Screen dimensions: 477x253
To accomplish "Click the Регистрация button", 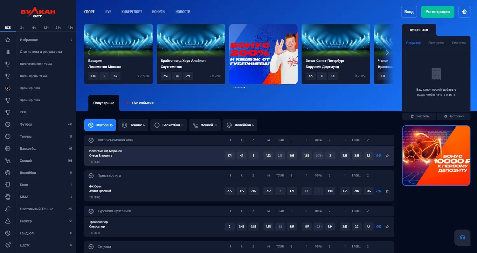I will [x=438, y=12].
